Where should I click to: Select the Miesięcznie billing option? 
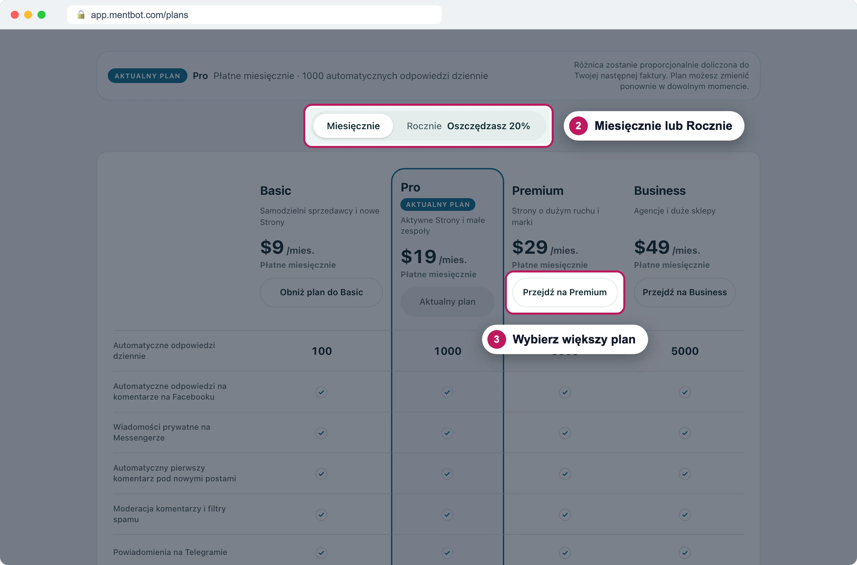click(353, 126)
